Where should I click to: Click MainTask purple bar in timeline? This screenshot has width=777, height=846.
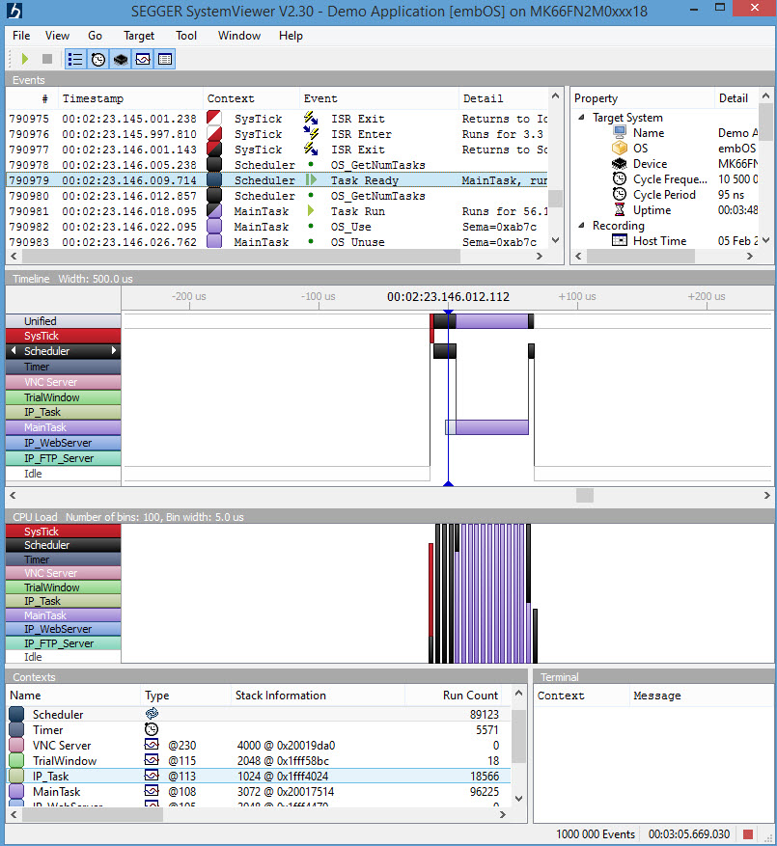(x=491, y=427)
